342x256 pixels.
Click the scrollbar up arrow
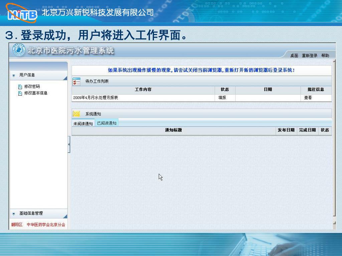click(334, 61)
